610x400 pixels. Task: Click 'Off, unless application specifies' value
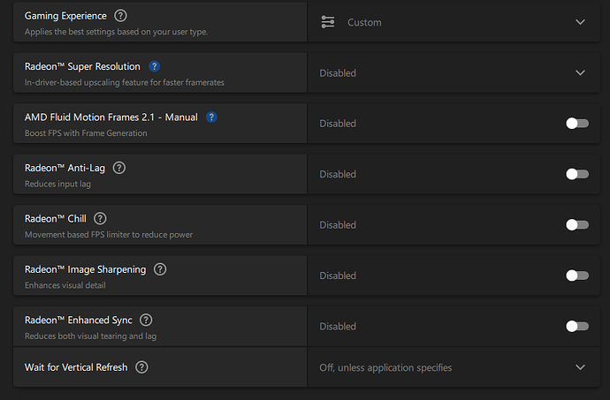[x=385, y=367]
